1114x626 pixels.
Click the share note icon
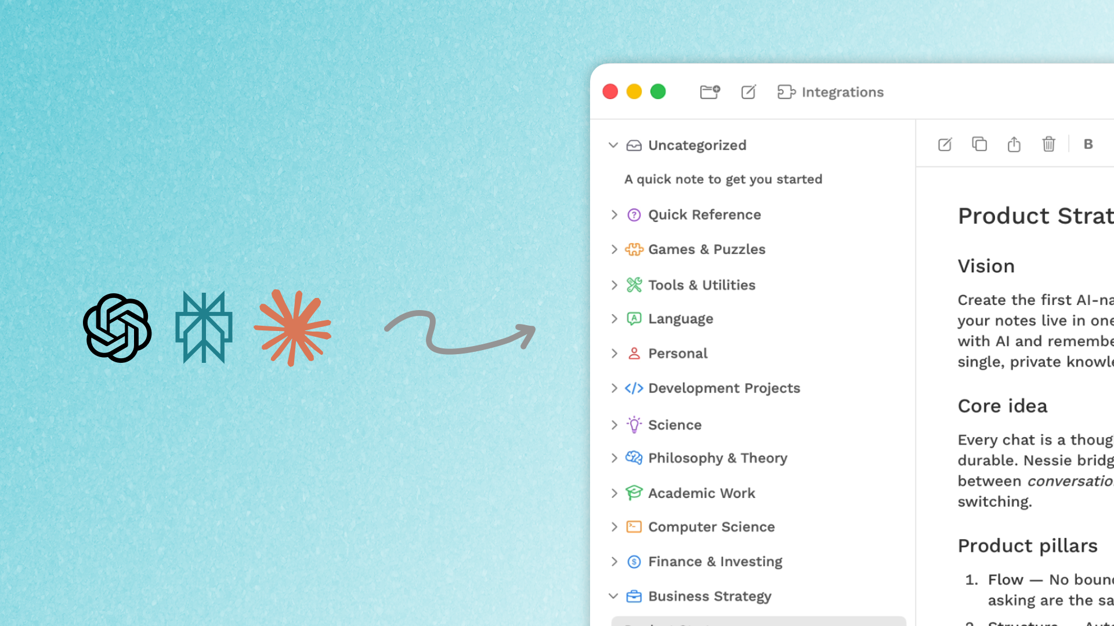1014,144
